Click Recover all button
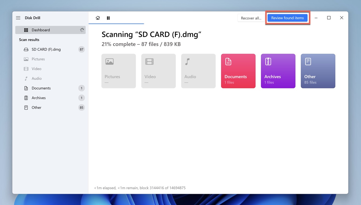The width and height of the screenshot is (361, 205). coord(251,18)
